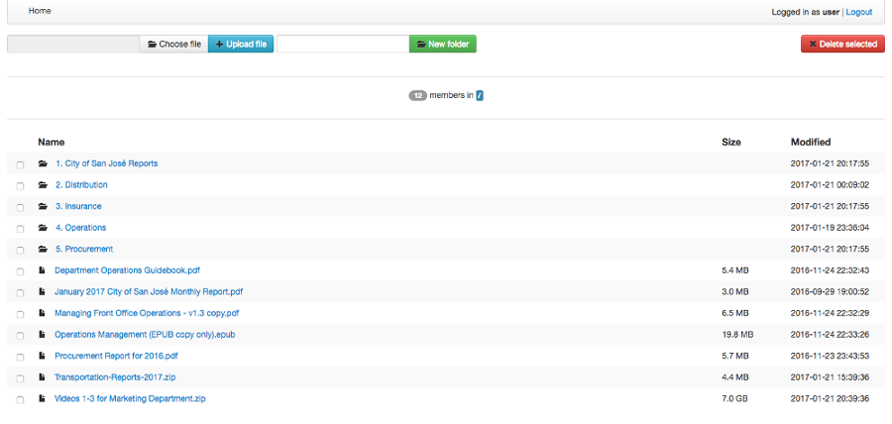This screenshot has width=892, height=424.
Task: Click file icon beside Procurement Report for 2016.pdf
Action: click(x=42, y=357)
